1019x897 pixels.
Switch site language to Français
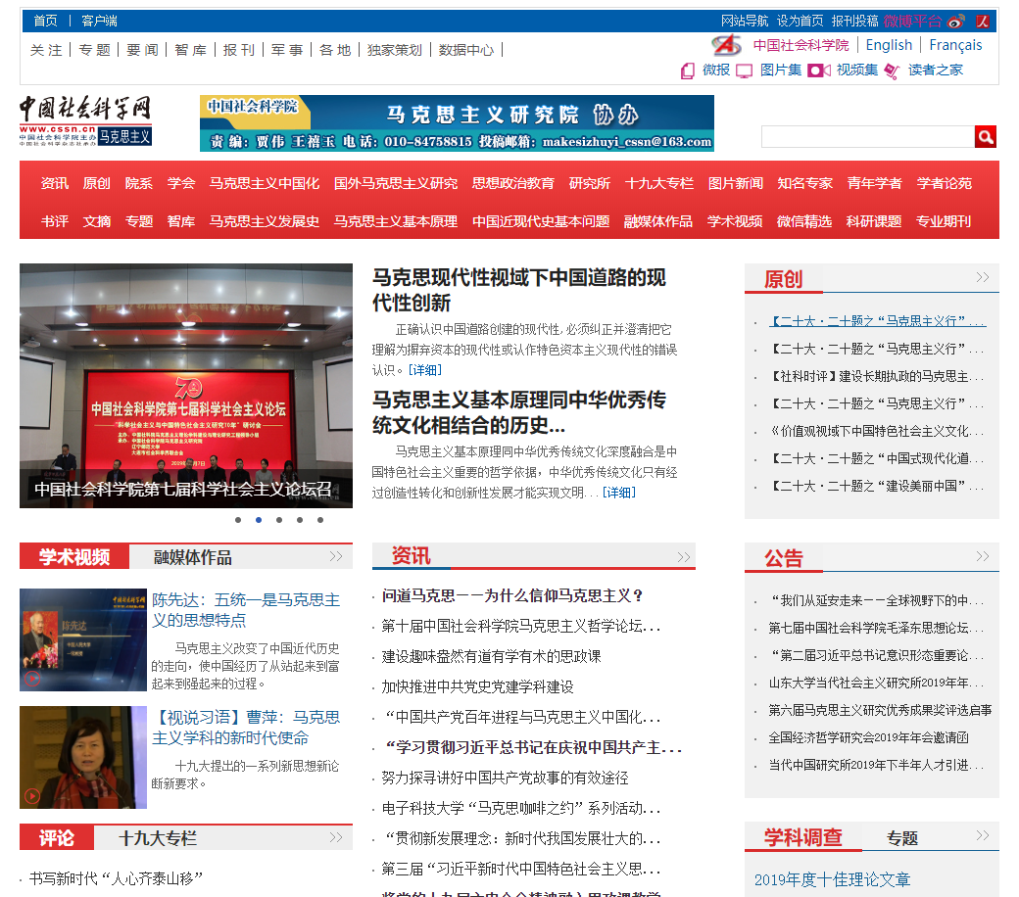coord(955,45)
